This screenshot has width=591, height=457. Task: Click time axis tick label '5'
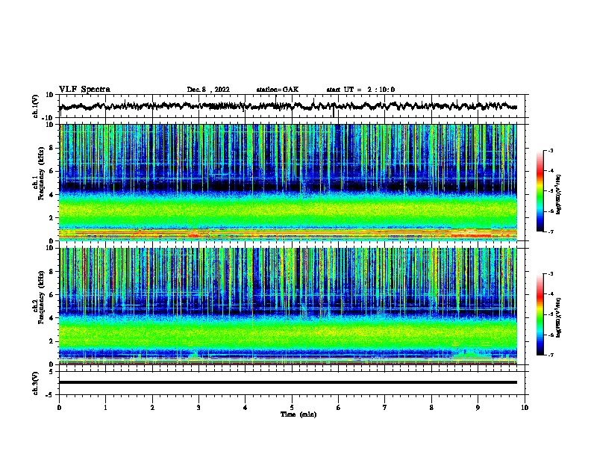292,408
